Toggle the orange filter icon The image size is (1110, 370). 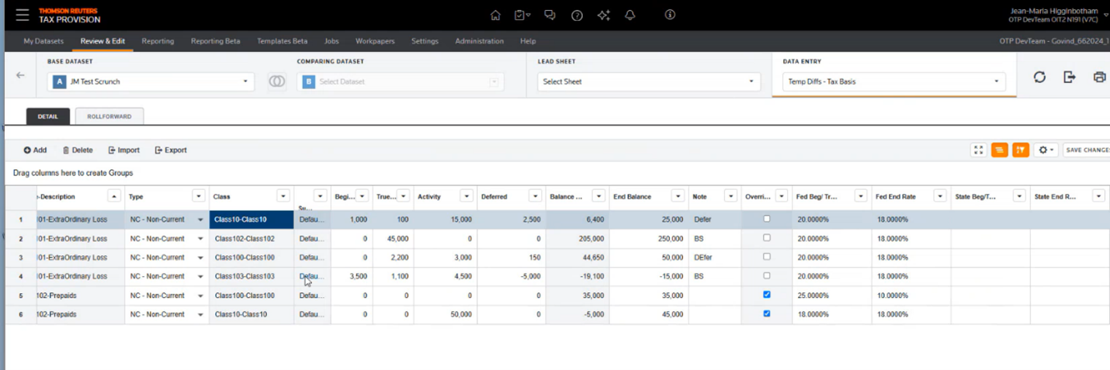point(1021,150)
